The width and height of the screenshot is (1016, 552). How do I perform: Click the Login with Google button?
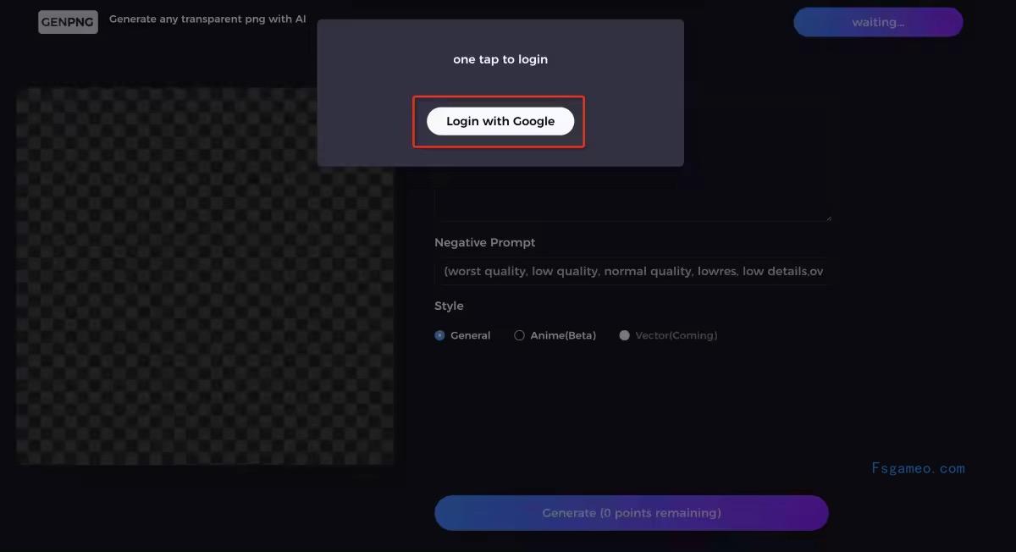[x=500, y=121]
